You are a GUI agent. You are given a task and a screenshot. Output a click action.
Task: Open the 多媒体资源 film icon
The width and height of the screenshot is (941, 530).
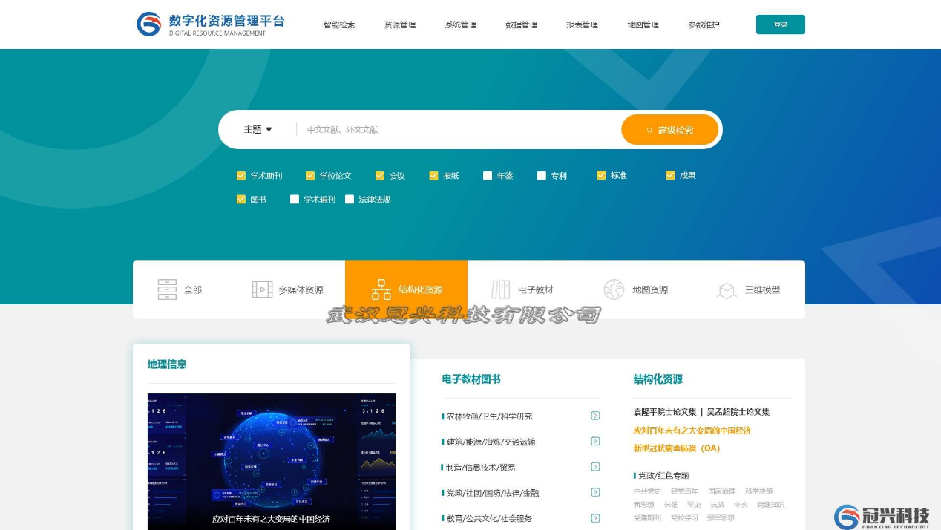click(x=262, y=289)
